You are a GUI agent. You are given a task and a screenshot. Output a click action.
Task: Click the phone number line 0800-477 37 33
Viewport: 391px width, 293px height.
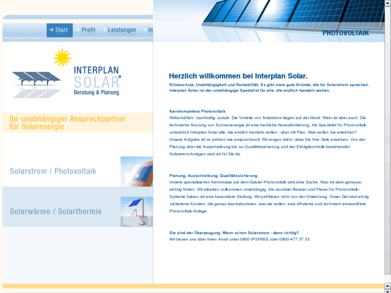(240, 239)
